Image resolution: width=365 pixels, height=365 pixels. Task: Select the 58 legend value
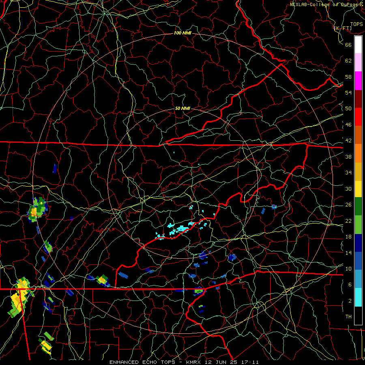tap(348, 77)
